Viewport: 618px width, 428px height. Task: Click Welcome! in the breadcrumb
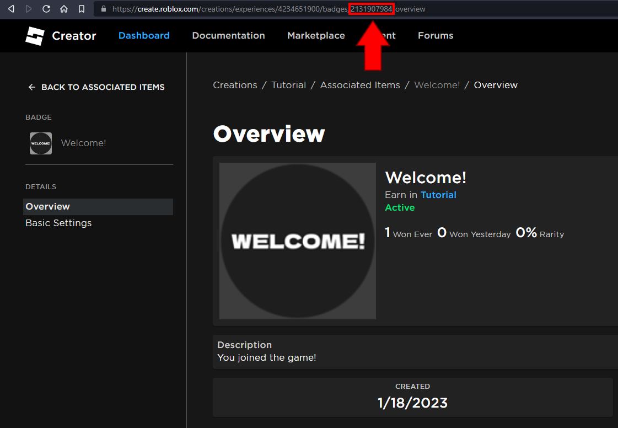437,85
